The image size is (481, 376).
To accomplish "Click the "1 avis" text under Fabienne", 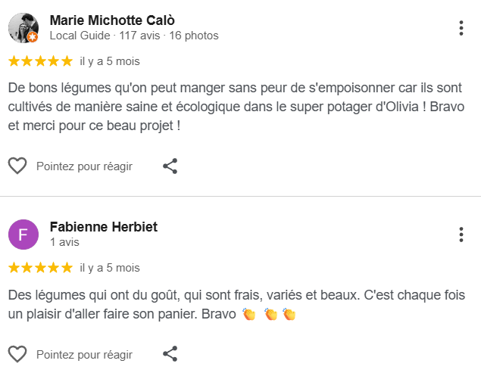I will [x=64, y=242].
